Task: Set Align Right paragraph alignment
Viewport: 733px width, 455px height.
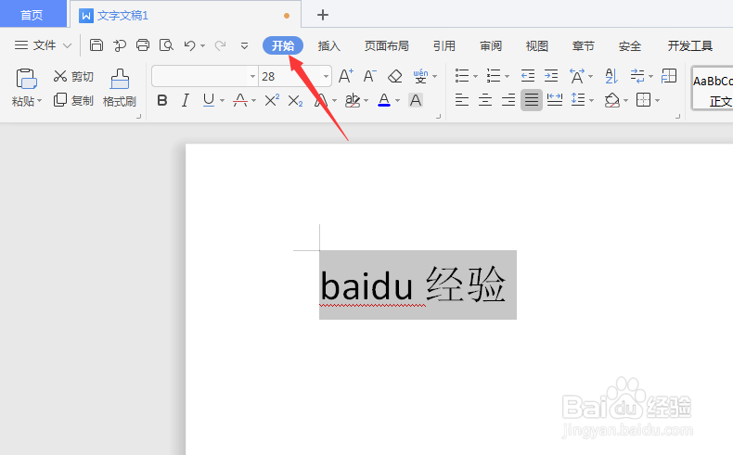Action: pos(508,100)
